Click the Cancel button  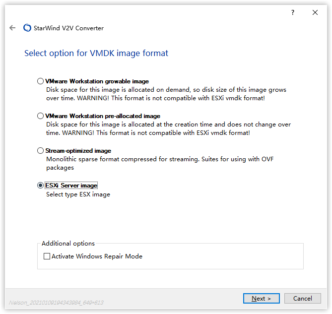(x=302, y=298)
